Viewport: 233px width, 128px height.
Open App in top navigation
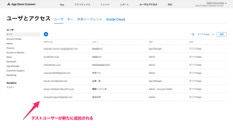coord(62,5)
